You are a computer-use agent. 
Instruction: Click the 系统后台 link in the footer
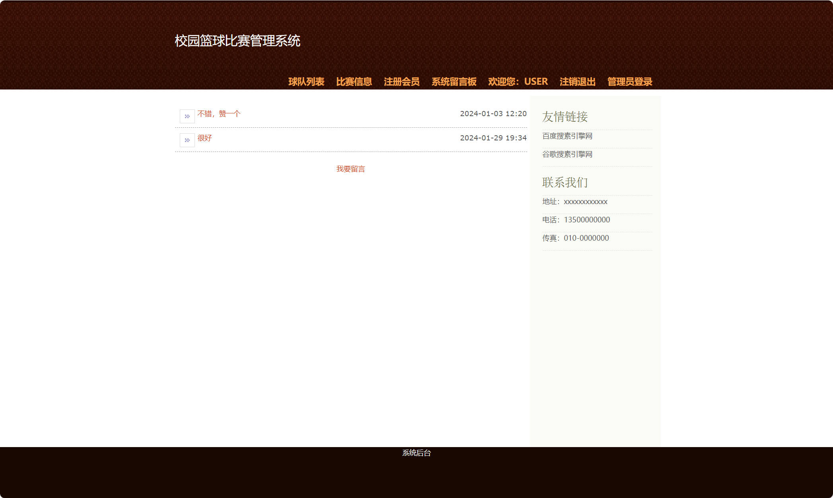pos(416,453)
